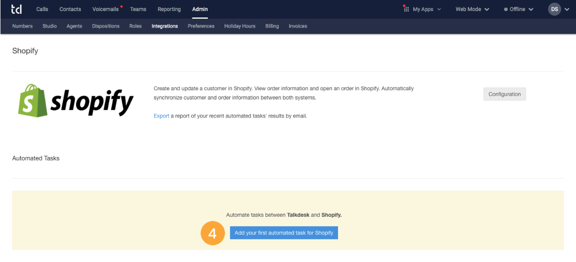
Task: Expand the My Apps dropdown
Action: pos(427,9)
